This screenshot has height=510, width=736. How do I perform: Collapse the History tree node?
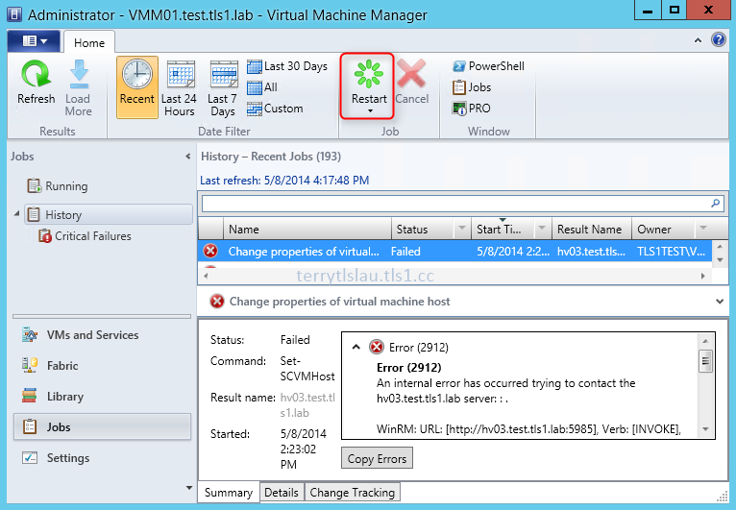(x=17, y=214)
